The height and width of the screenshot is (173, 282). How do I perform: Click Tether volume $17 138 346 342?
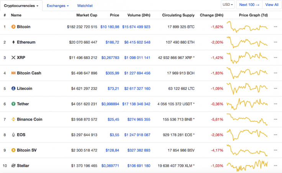click(136, 104)
